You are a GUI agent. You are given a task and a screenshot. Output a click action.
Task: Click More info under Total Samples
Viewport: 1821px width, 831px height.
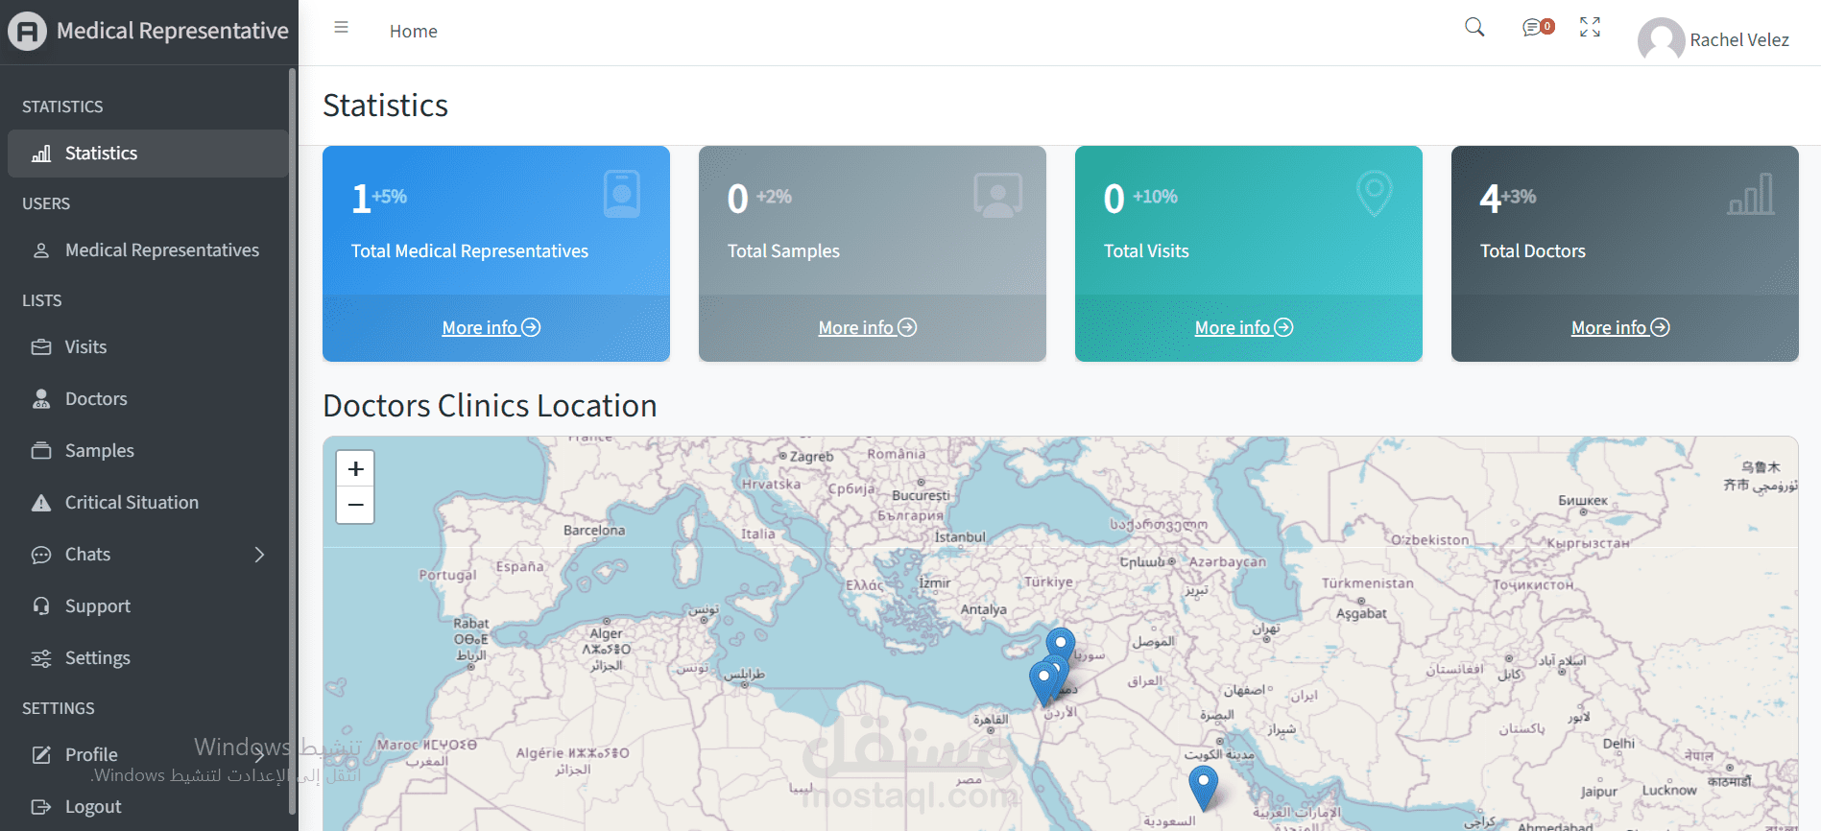point(868,328)
